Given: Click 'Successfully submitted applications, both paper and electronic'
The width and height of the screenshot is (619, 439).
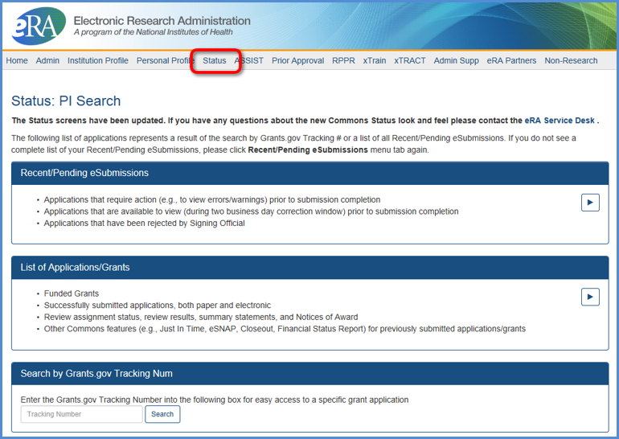Looking at the screenshot, I should tap(158, 306).
